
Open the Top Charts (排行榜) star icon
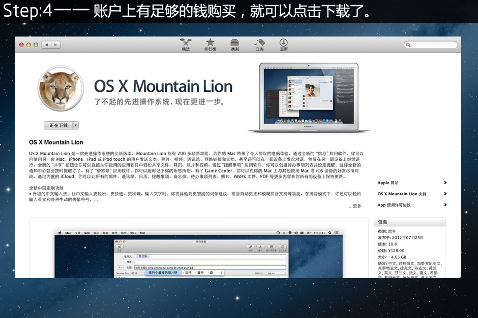pos(210,45)
